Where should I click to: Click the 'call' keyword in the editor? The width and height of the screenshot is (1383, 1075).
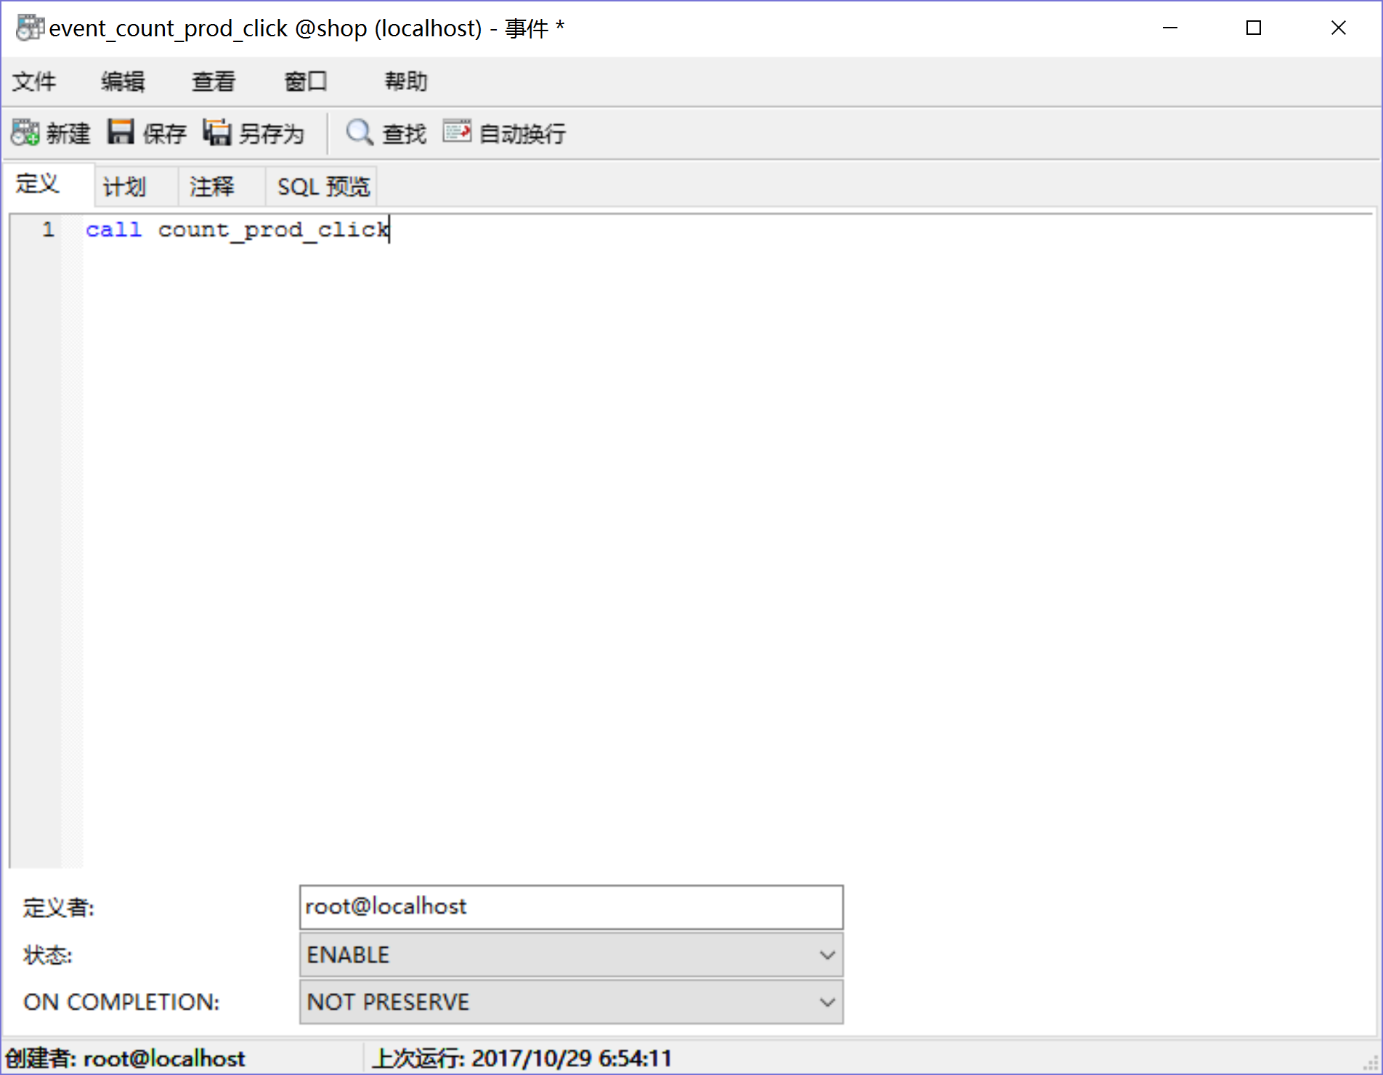point(113,230)
